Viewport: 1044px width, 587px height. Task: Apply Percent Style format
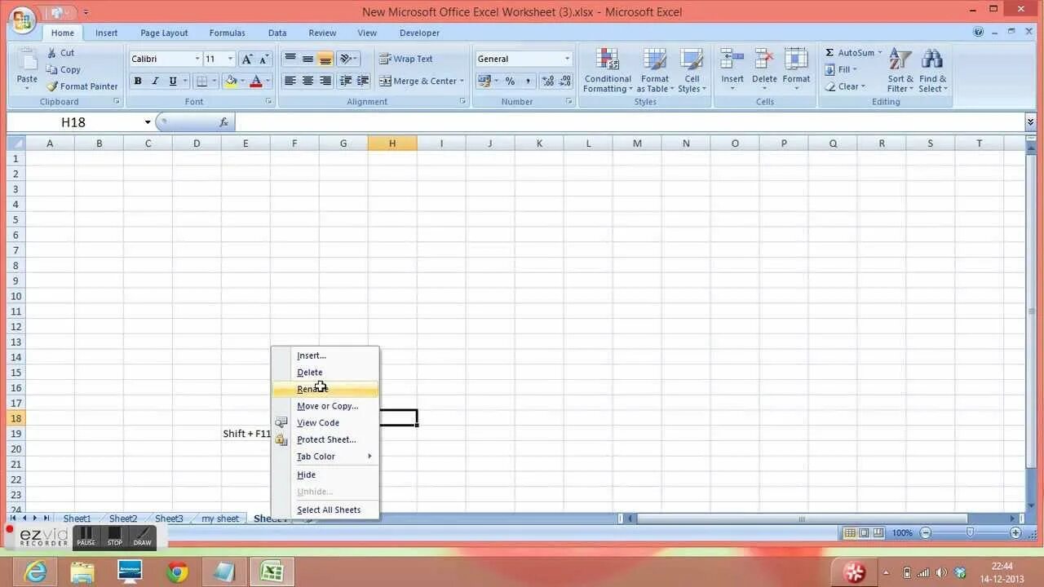[x=510, y=82]
